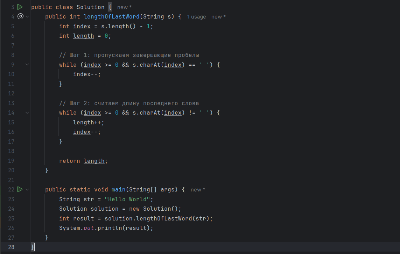Screen dimensions: 400x254
Task: Click 'new *' hint next to main method
Action: (198, 190)
